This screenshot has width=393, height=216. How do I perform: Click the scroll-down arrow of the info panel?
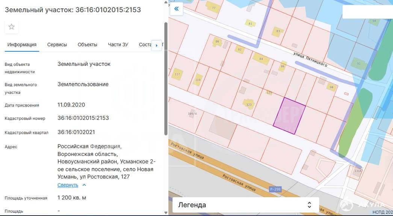point(166,213)
